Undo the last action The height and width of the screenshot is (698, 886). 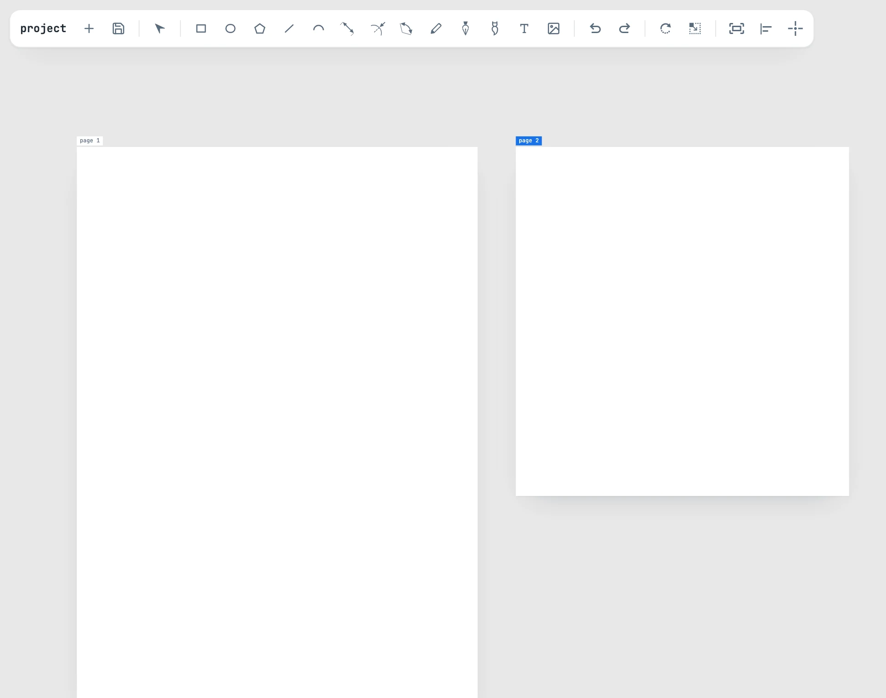point(595,28)
